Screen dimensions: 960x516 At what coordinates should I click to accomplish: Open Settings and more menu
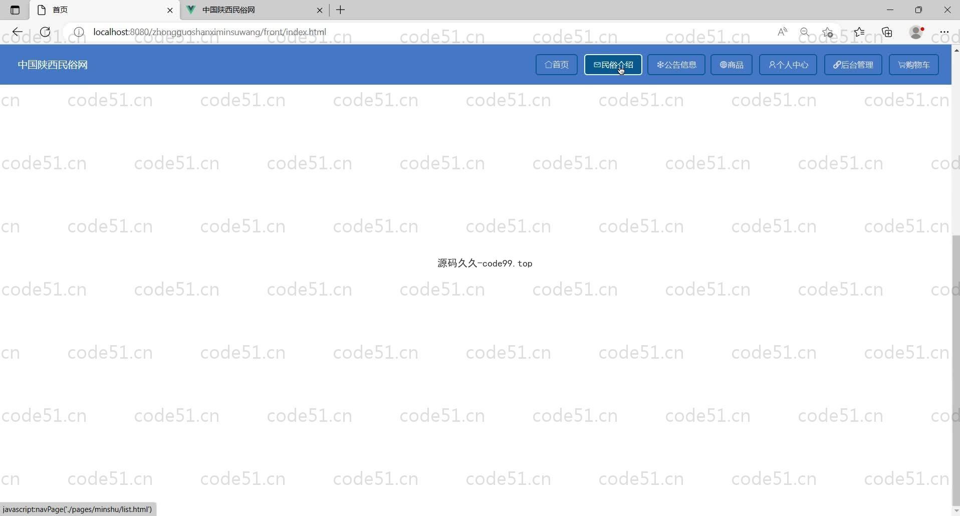pyautogui.click(x=944, y=32)
